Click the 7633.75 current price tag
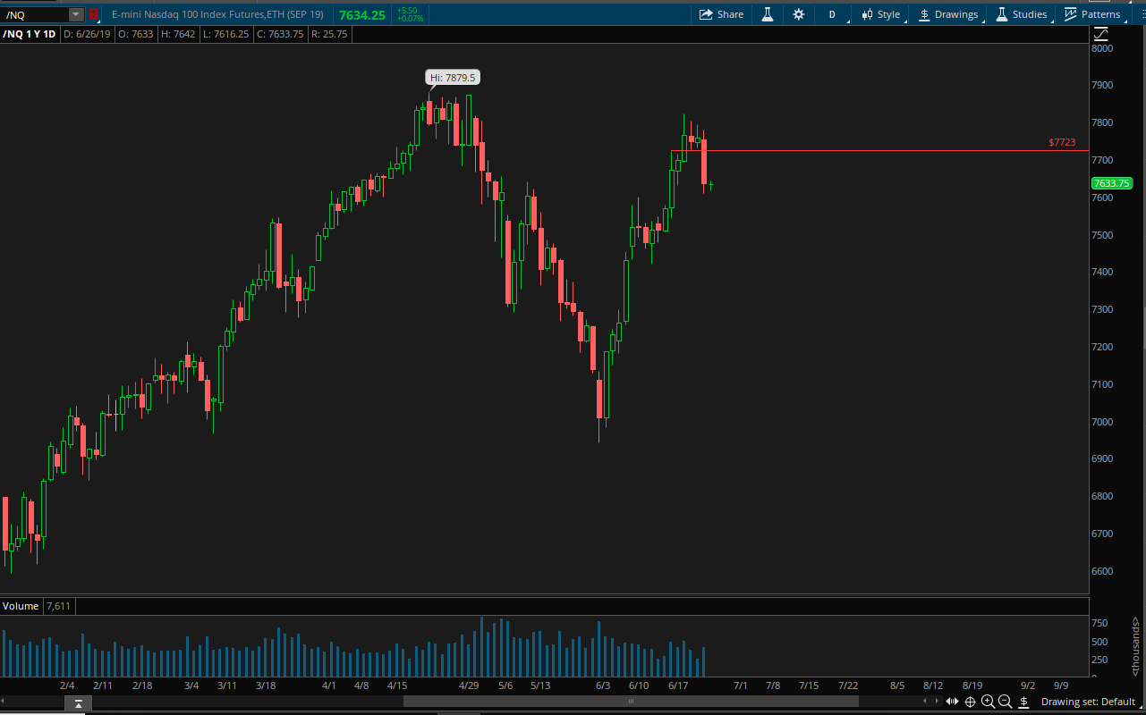Screen dimensions: 1146x715 click(1112, 183)
